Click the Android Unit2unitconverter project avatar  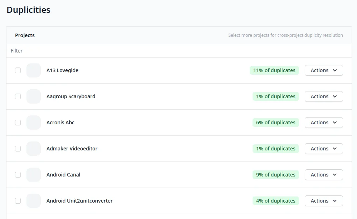coord(34,201)
